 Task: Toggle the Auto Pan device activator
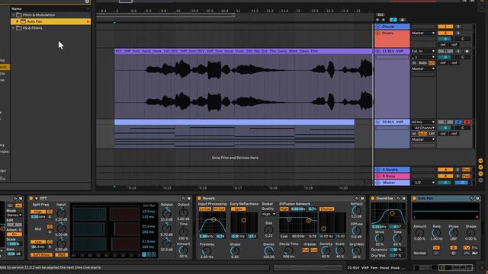[x=414, y=198]
